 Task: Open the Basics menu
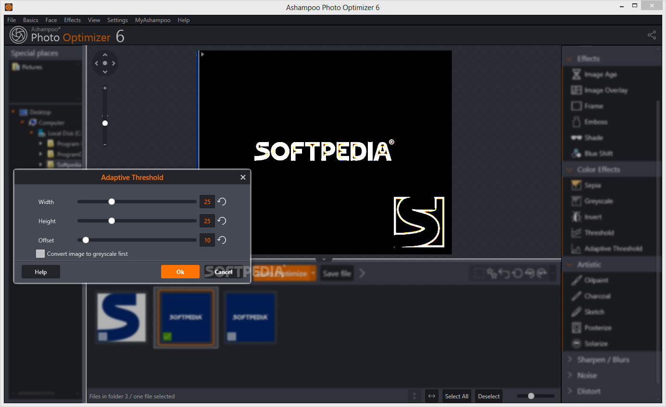point(30,20)
